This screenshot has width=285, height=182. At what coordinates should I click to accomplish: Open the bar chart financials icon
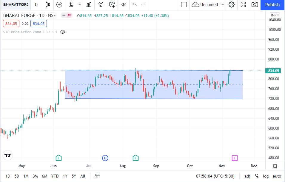pos(89,4)
